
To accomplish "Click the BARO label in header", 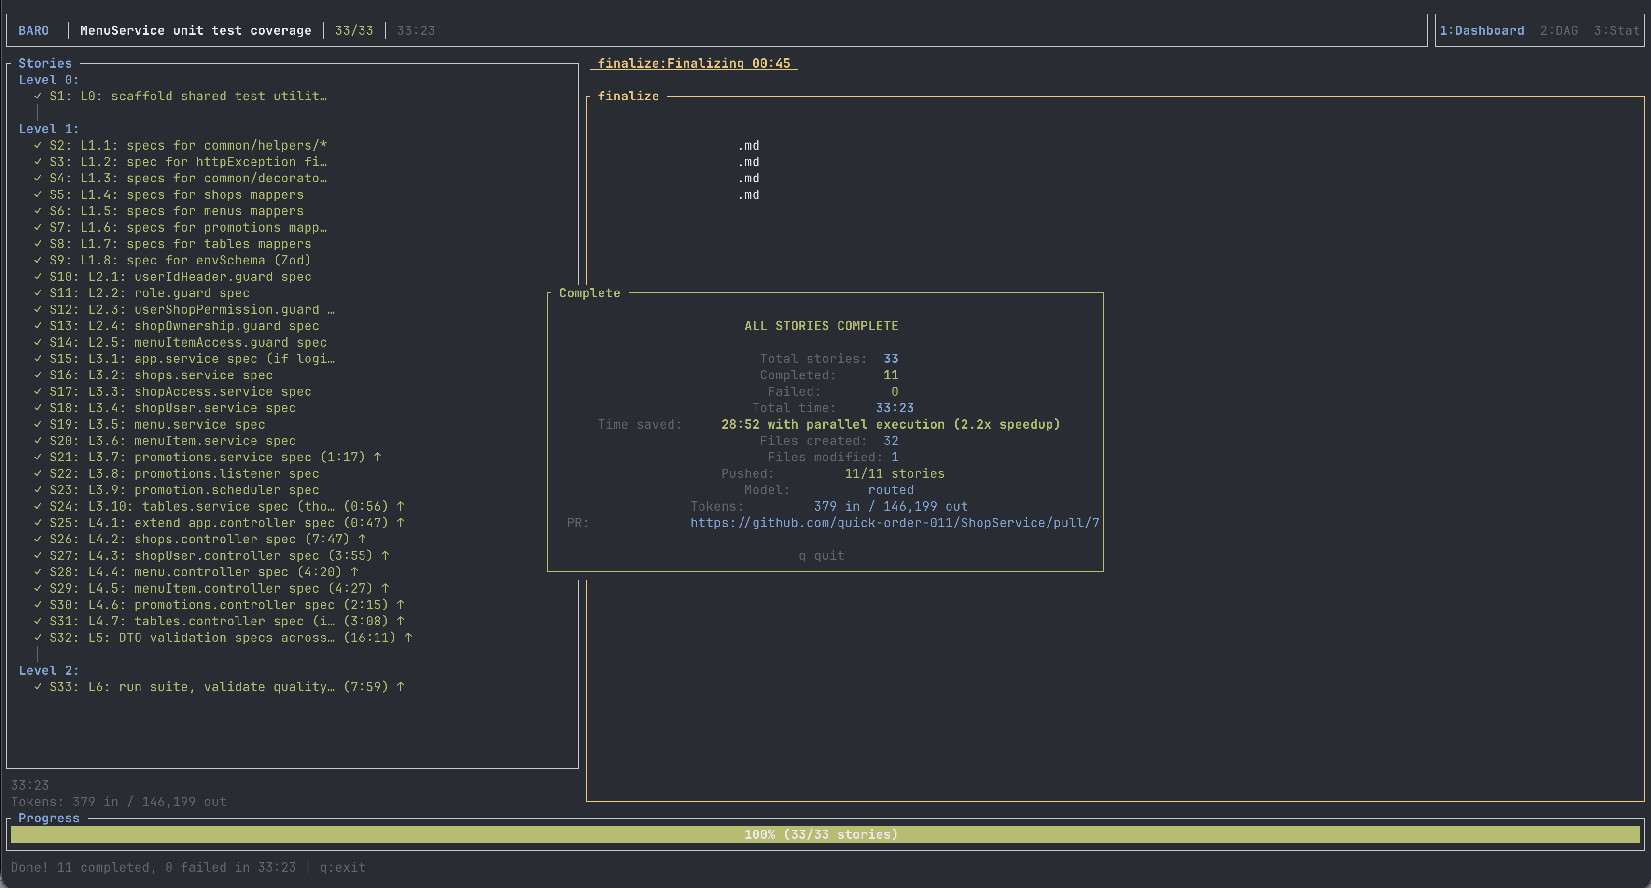I will [33, 30].
